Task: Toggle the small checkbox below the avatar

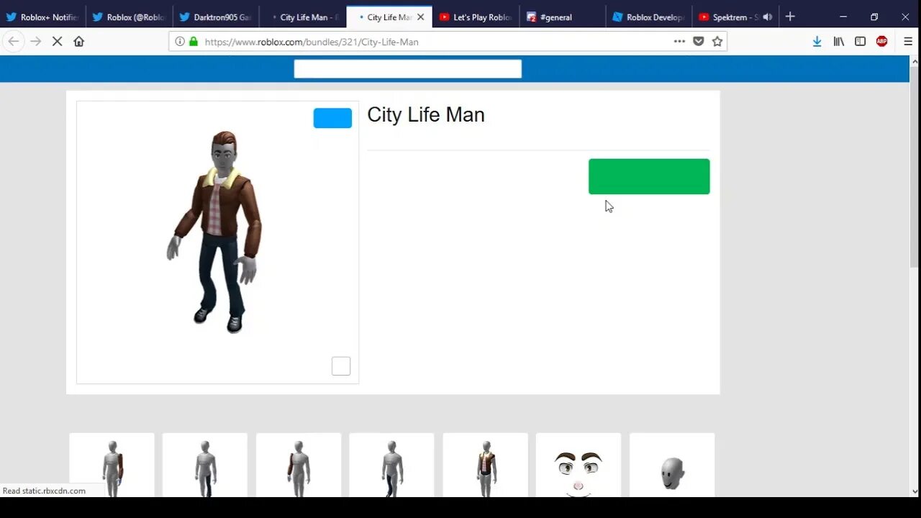Action: coord(340,366)
